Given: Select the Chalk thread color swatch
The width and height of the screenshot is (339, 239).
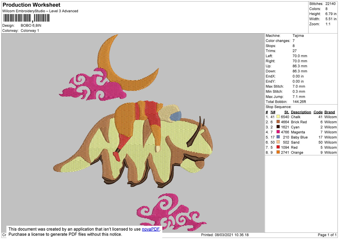Looking at the screenshot, I should point(279,117).
